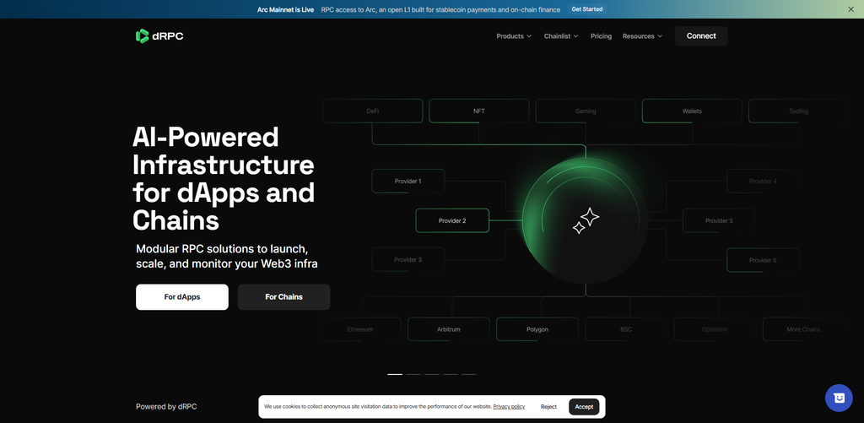Image resolution: width=864 pixels, height=423 pixels.
Task: Click the Connect button
Action: tap(701, 35)
